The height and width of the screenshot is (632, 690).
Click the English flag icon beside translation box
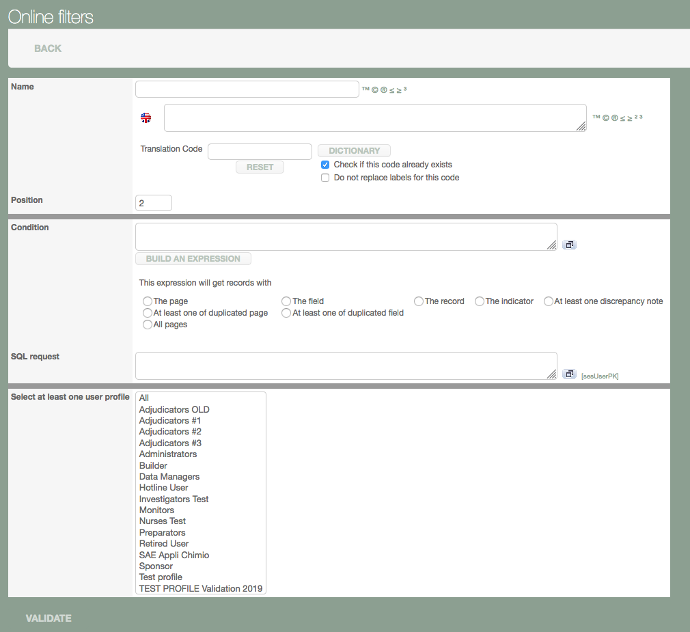point(146,118)
